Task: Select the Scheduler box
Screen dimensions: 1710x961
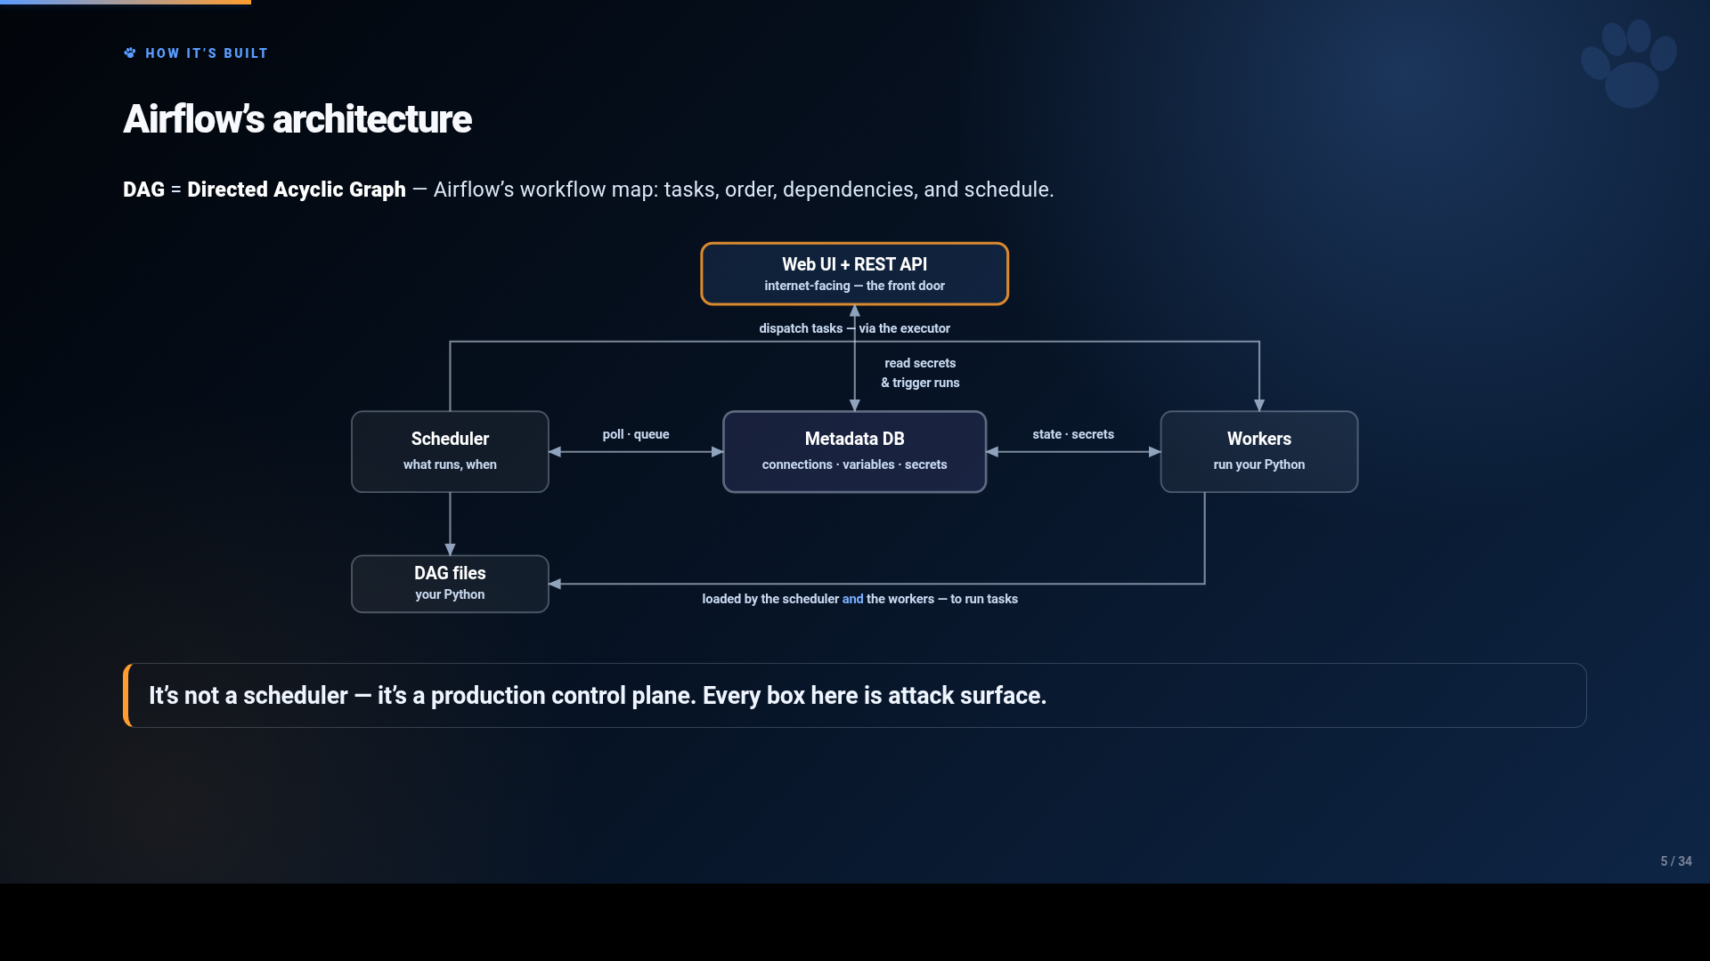Action: pyautogui.click(x=450, y=451)
